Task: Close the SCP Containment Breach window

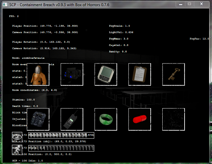Action: point(201,4)
